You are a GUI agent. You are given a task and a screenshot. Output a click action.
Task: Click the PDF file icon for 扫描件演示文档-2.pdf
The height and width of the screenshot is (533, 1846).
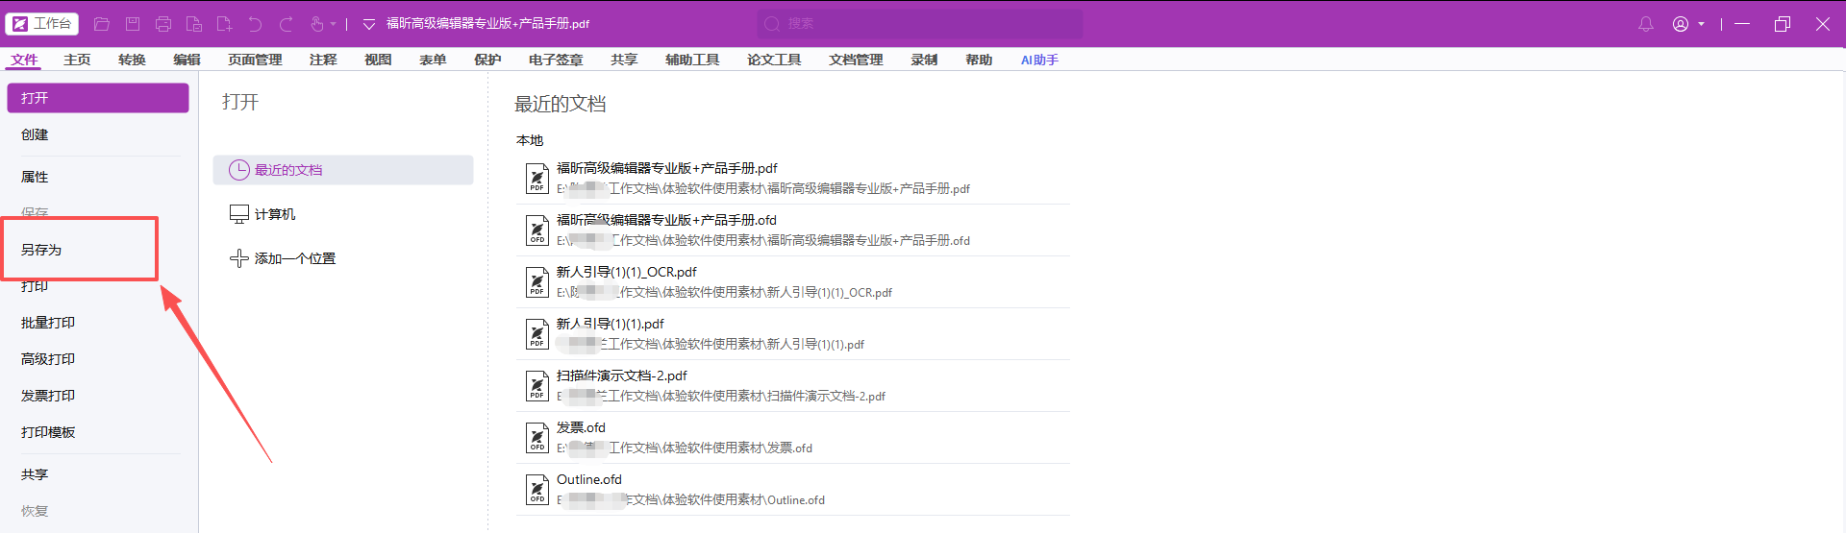click(537, 386)
